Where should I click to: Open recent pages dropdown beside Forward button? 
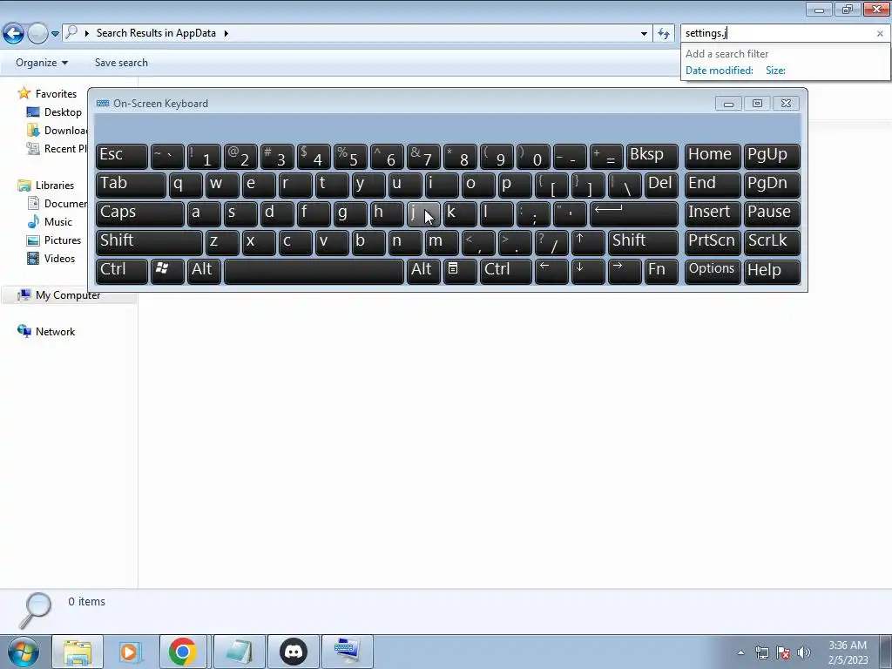tap(55, 34)
